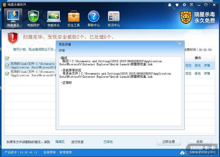
Task: Select the first 无效的(lnk)文件 row text
Action: click(x=33, y=65)
